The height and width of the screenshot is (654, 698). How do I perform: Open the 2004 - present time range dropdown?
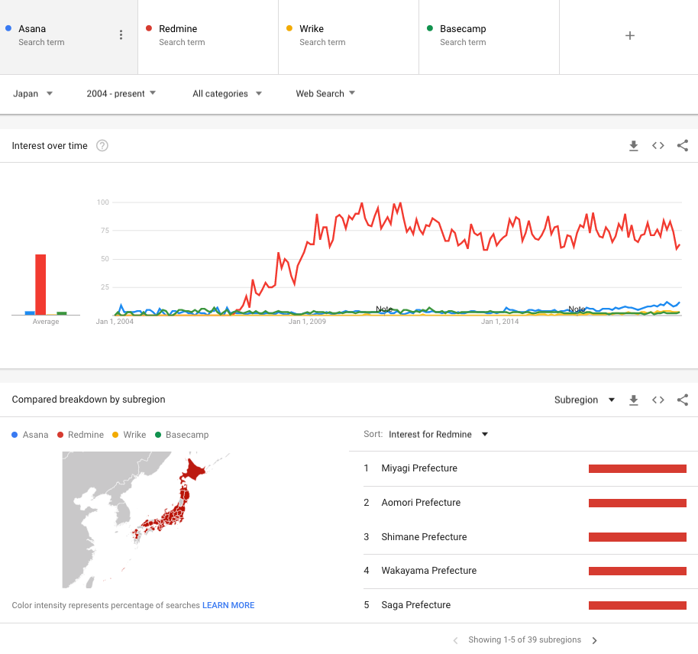click(x=121, y=93)
